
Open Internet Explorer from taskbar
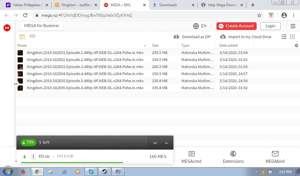[64, 172]
